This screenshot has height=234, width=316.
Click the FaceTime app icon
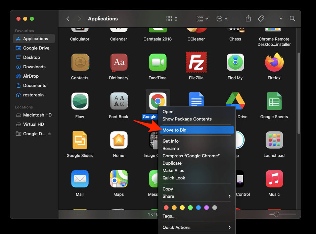pyautogui.click(x=157, y=62)
